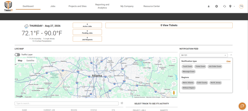Expand the location pin dropdown arrow
This screenshot has height=111, width=248.
coord(234,6)
